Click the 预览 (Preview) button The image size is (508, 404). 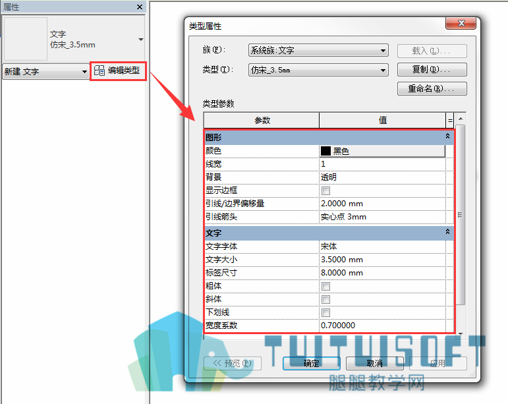coord(233,364)
